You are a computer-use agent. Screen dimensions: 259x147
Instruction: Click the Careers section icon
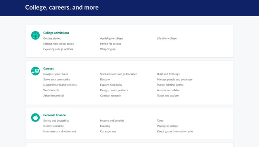click(x=35, y=71)
